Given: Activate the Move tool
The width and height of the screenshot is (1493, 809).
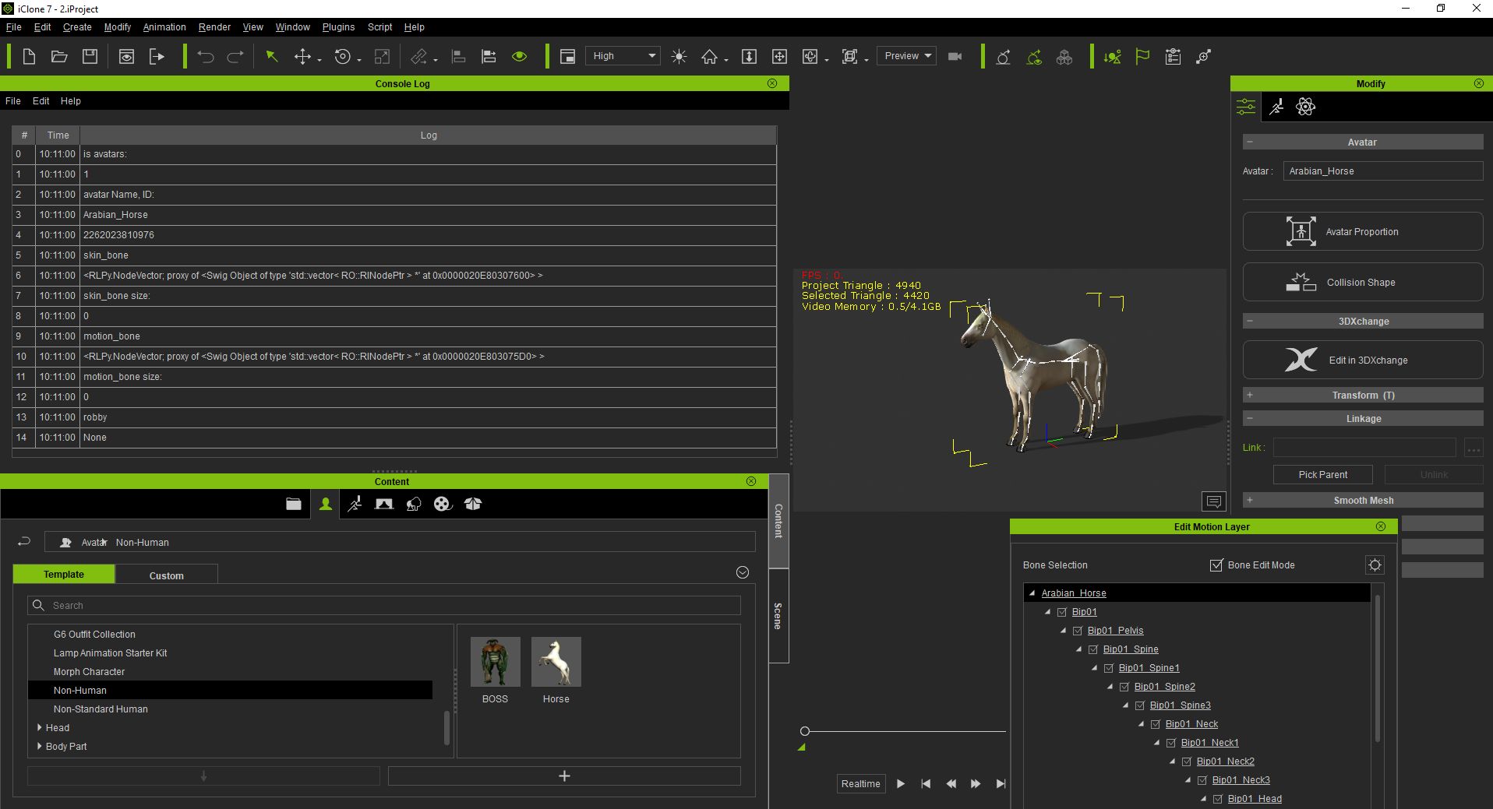Looking at the screenshot, I should tap(302, 56).
